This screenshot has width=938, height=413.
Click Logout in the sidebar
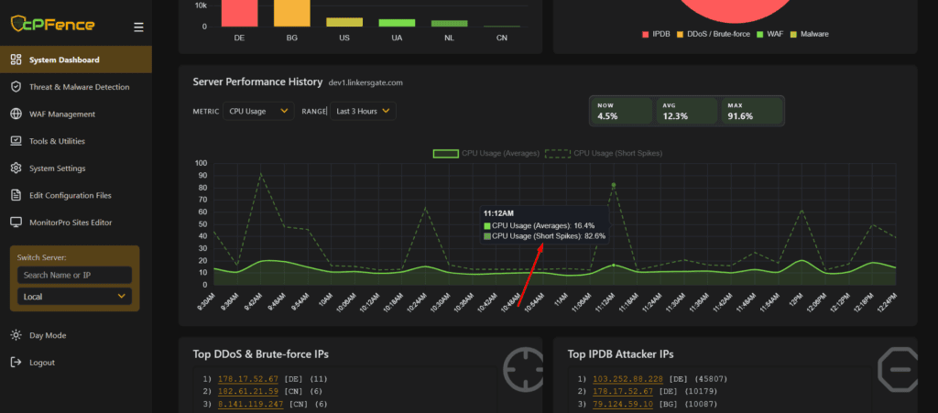[x=42, y=363]
